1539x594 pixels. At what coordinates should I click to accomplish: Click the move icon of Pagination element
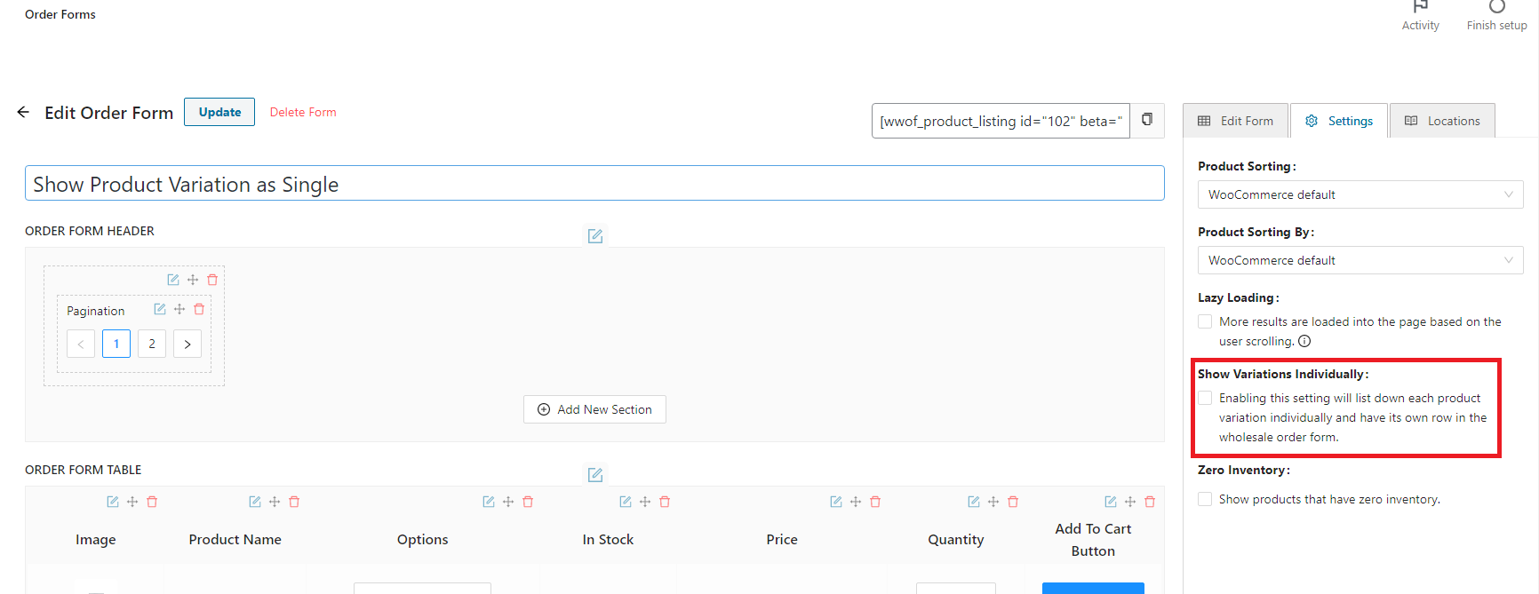point(179,309)
